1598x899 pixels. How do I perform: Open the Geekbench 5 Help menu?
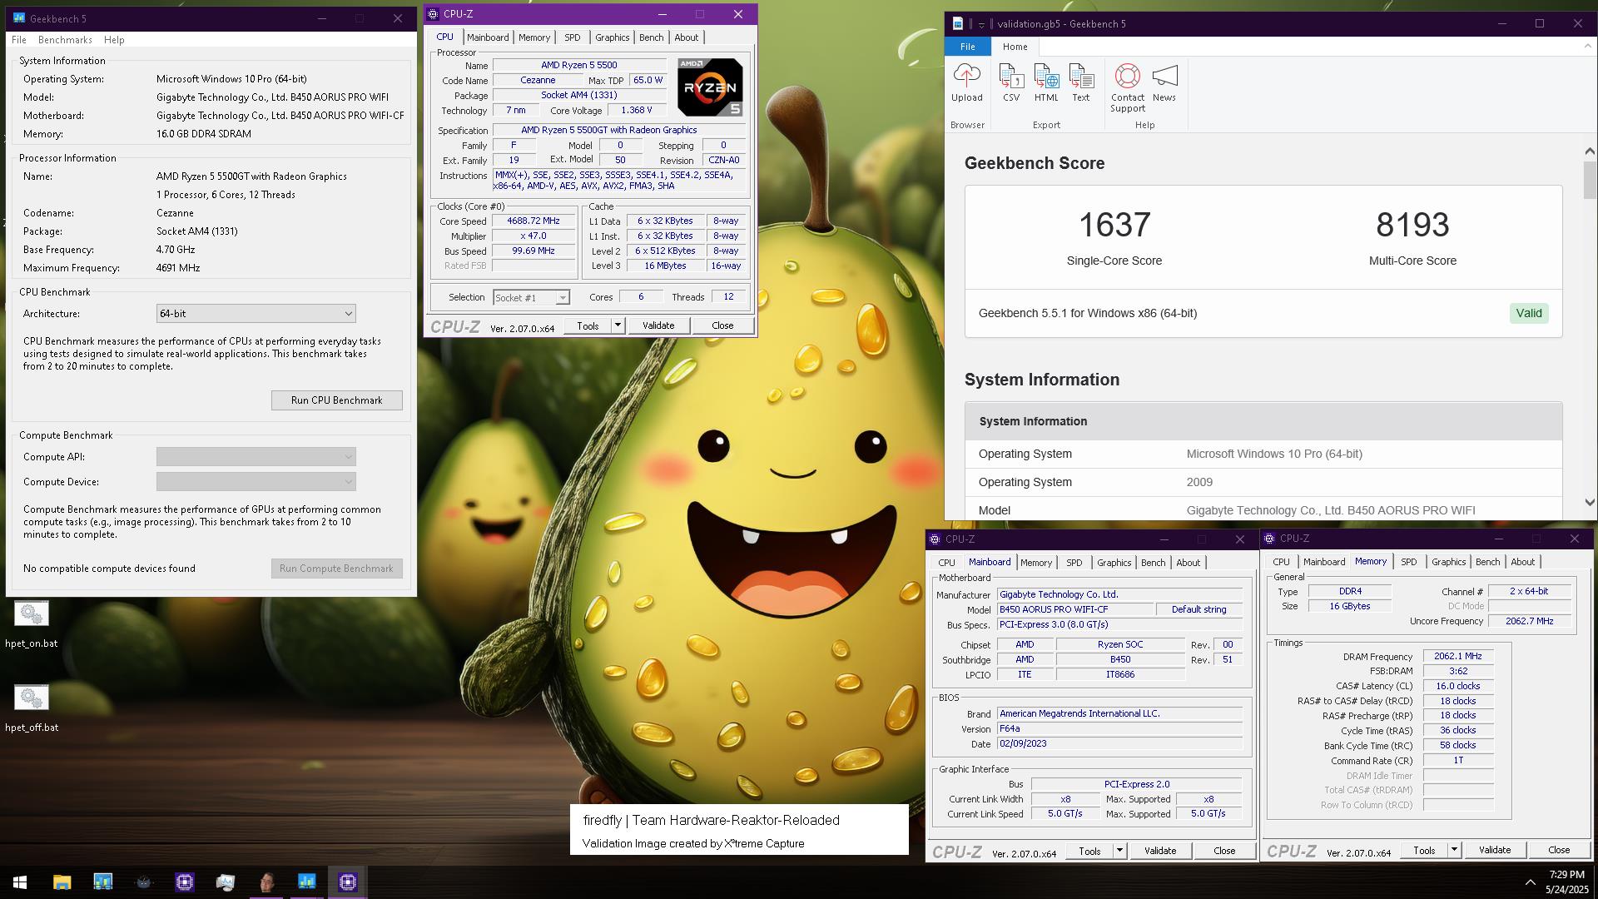point(114,40)
